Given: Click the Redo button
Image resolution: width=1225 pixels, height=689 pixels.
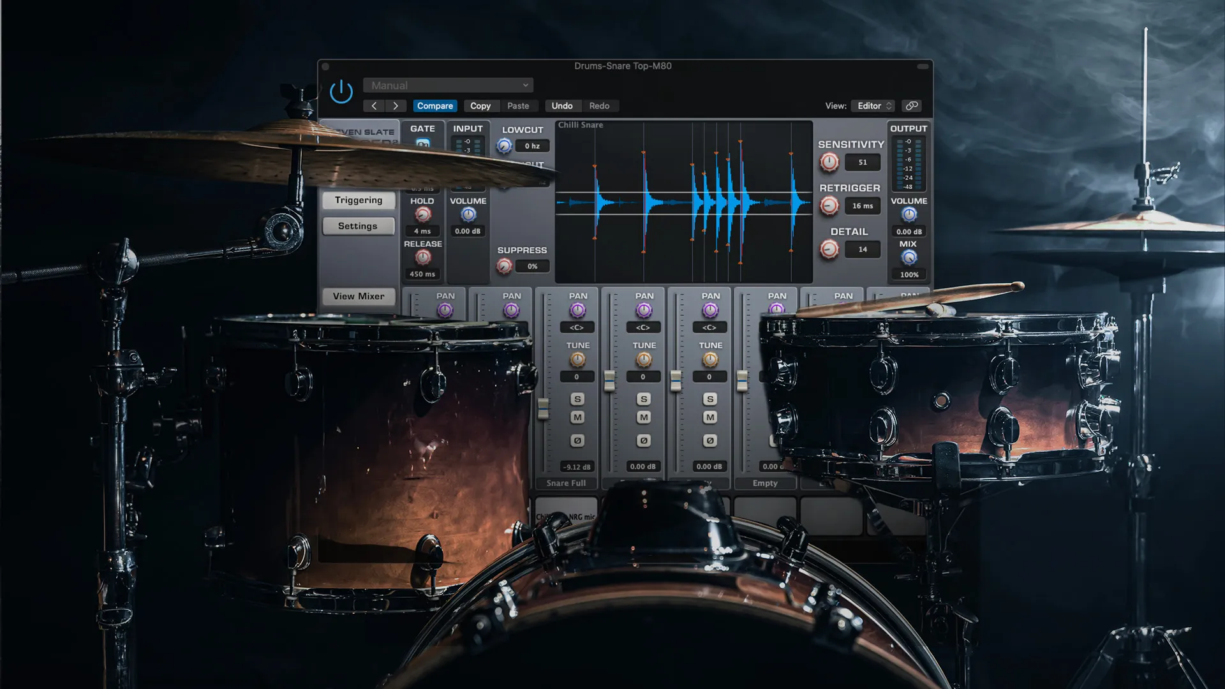Looking at the screenshot, I should tap(599, 106).
